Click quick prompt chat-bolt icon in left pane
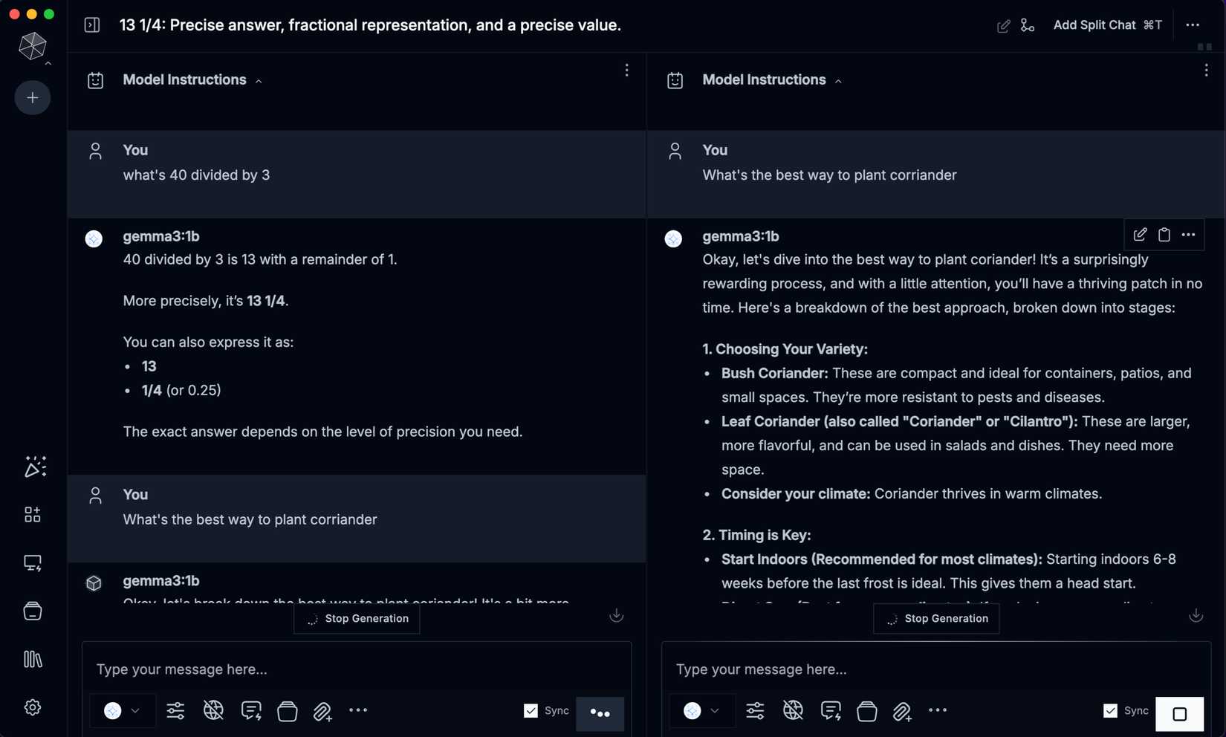This screenshot has height=737, width=1226. click(251, 711)
